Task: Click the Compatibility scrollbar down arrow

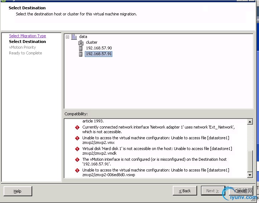Action: 250,175
